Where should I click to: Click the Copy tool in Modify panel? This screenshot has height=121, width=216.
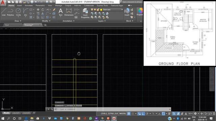click(38, 13)
